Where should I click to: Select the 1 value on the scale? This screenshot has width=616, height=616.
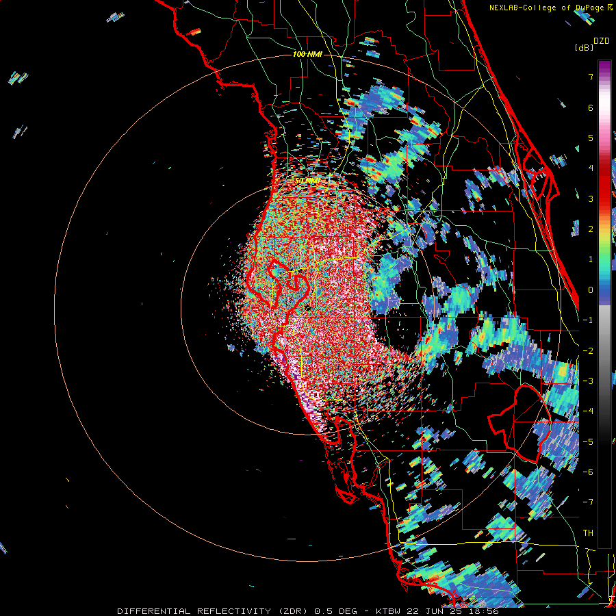pos(591,259)
